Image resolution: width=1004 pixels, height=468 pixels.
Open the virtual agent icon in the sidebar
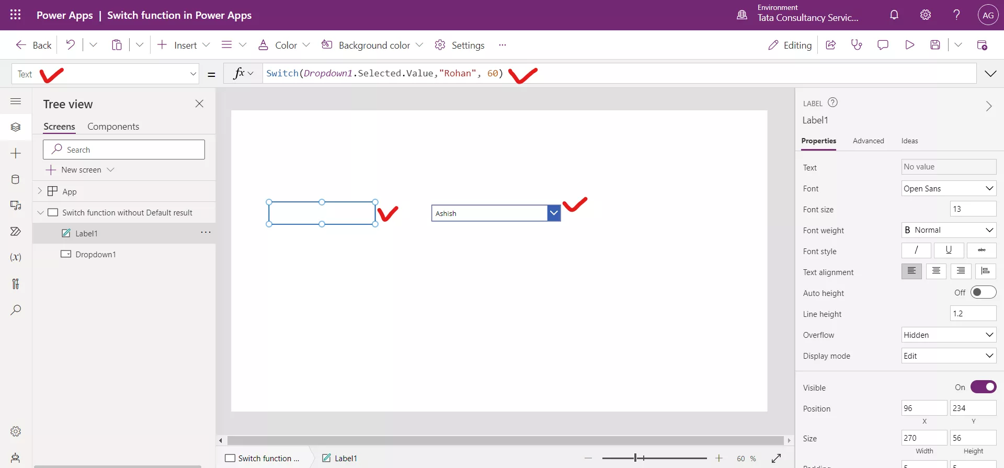pos(16,458)
